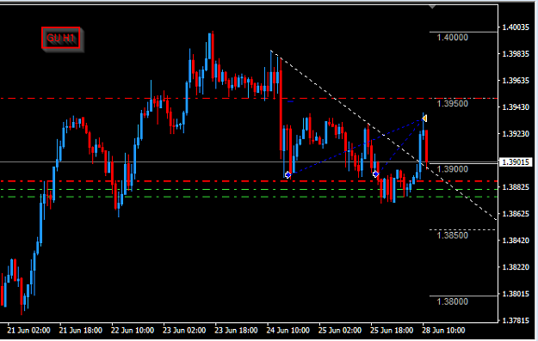
Task: Click the current price label 1.39015
Action: pyautogui.click(x=516, y=162)
